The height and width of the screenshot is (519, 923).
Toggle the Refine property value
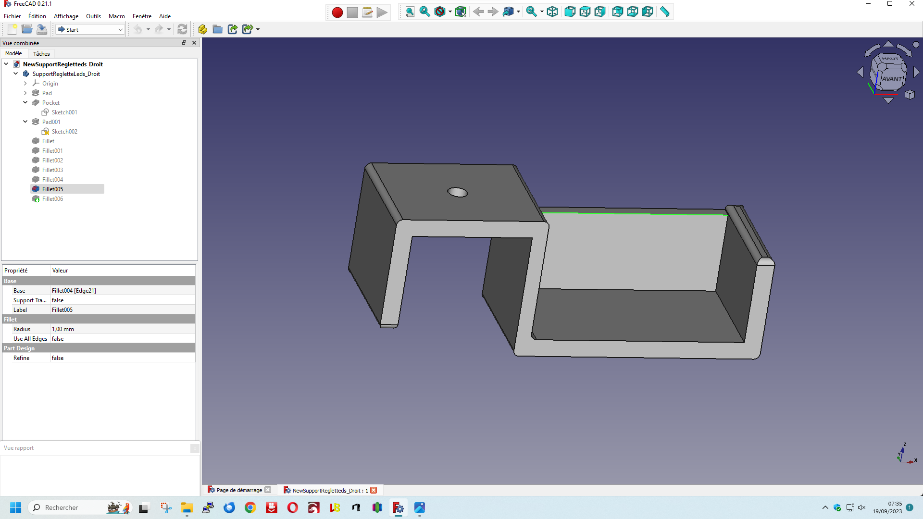(123, 358)
